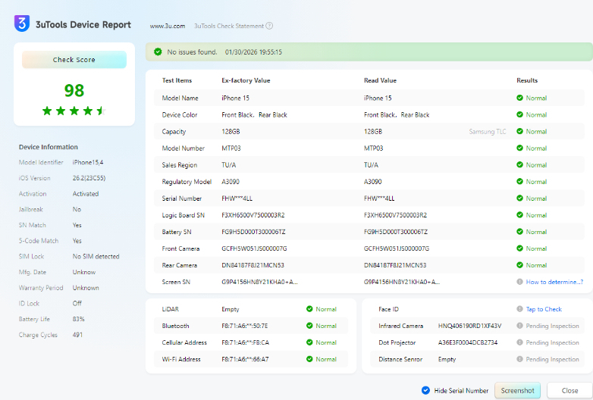
Task: Click the Model Identifier value iPhone15,4
Action: pos(88,162)
